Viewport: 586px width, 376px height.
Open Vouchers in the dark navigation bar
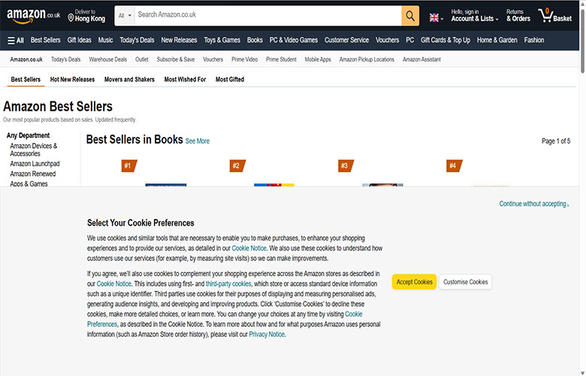(x=387, y=40)
